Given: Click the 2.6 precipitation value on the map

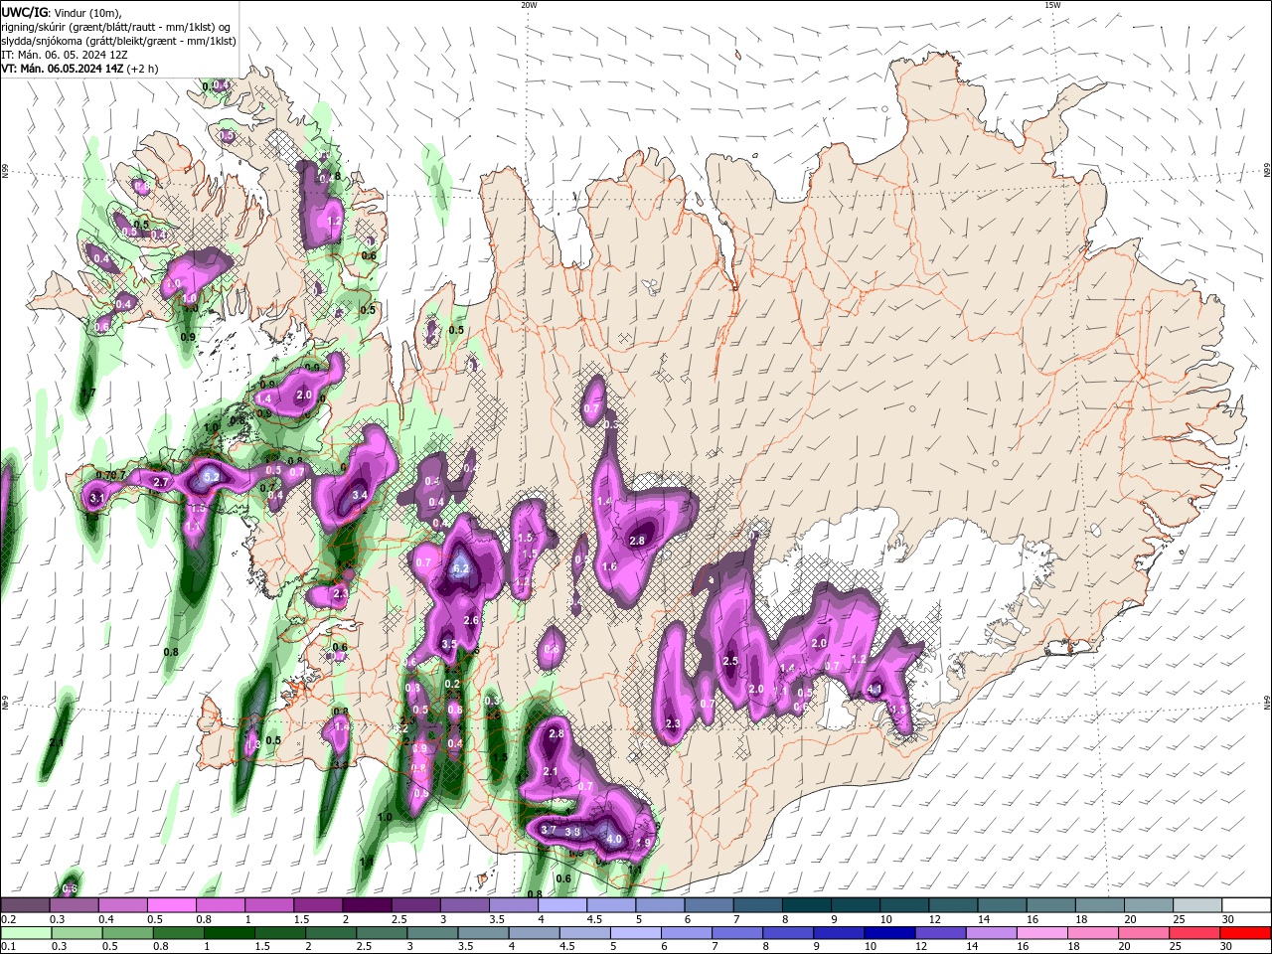Looking at the screenshot, I should [471, 620].
